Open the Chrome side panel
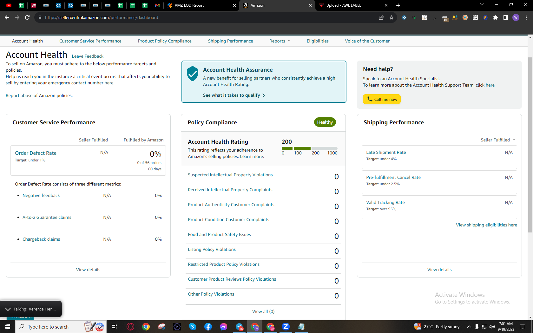 506,17
